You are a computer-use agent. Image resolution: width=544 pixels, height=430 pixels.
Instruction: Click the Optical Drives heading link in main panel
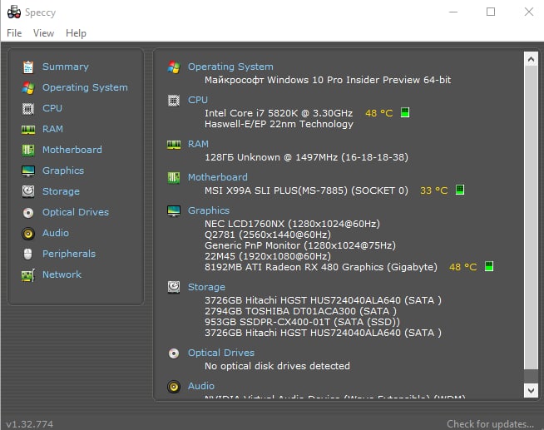click(x=221, y=353)
